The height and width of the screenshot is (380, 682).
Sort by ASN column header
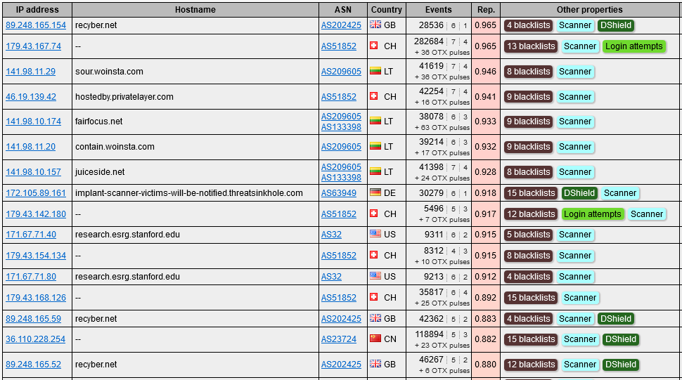[342, 10]
